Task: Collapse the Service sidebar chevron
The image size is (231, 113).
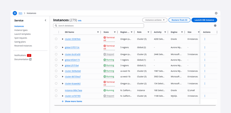Action: click(x=45, y=20)
